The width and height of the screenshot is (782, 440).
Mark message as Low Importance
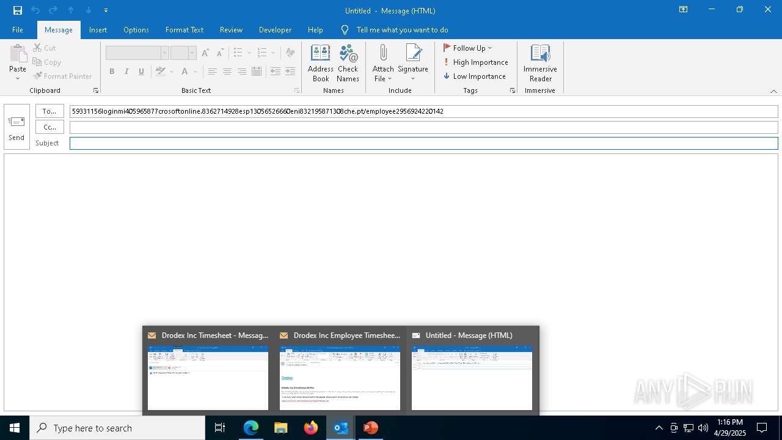475,76
